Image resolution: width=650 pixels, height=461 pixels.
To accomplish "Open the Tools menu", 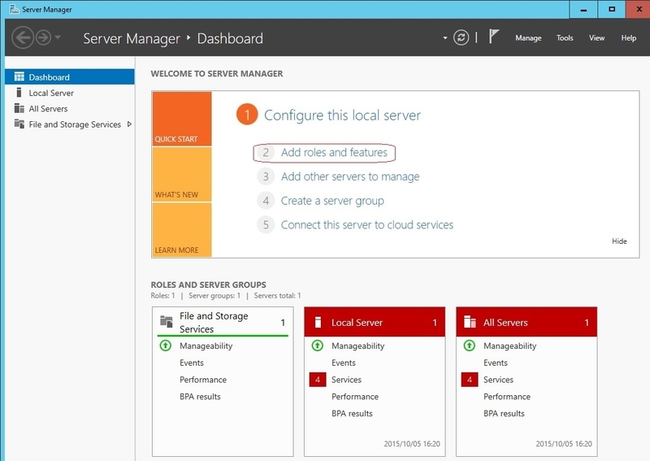I will tap(565, 37).
